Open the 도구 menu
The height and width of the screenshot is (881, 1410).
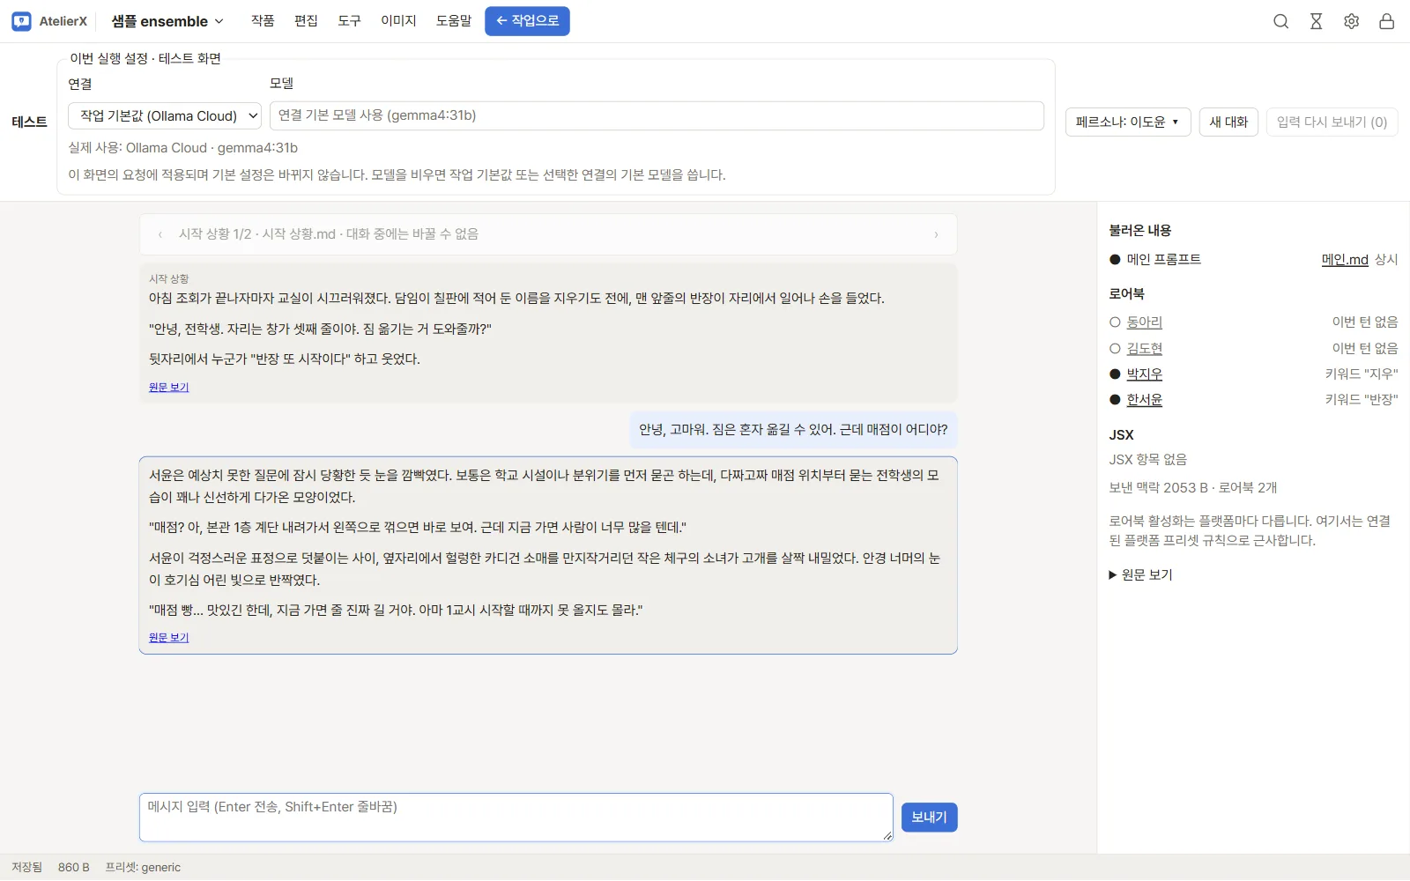(x=349, y=21)
